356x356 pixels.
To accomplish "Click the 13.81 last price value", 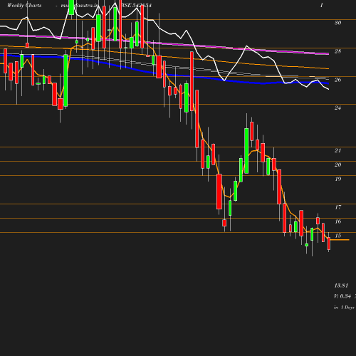I will (341, 286).
